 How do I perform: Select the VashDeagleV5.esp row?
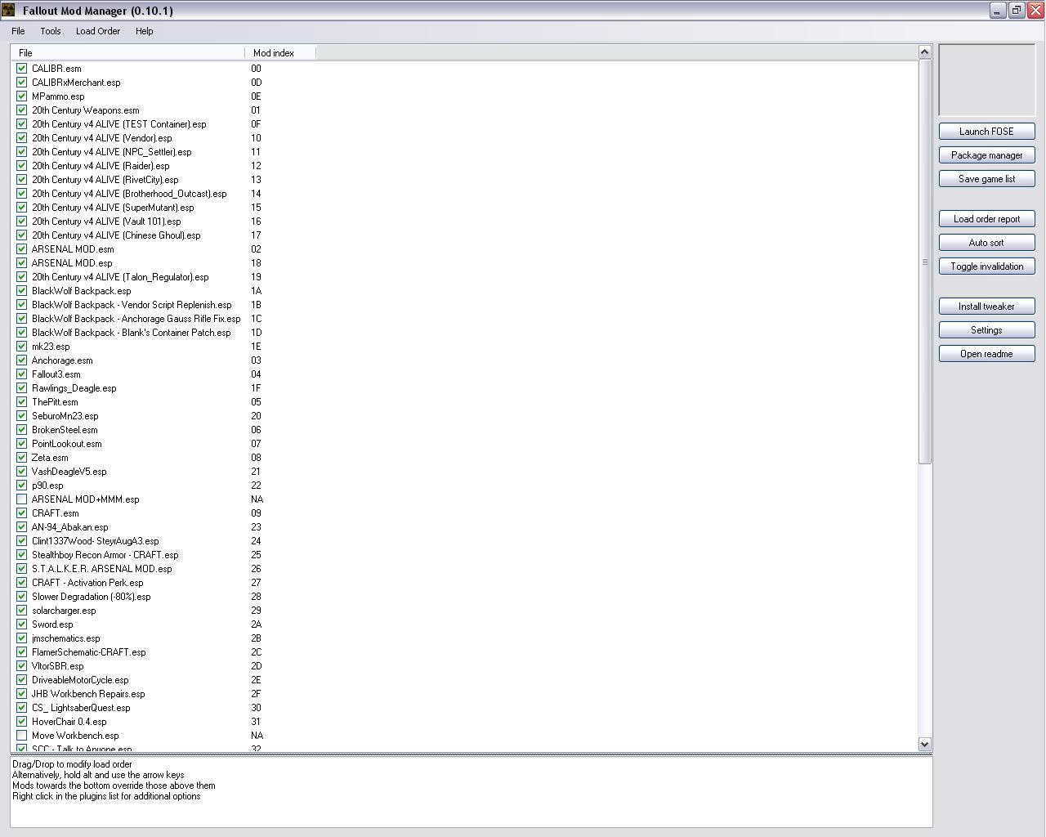coord(69,472)
